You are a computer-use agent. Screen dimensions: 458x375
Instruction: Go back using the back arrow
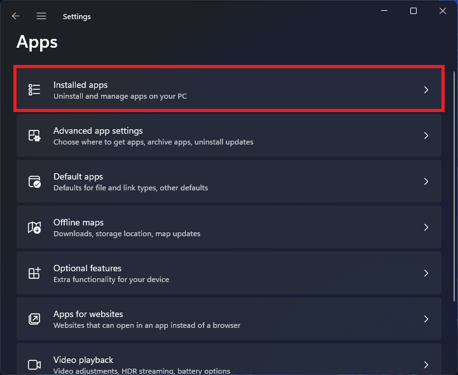coord(16,16)
